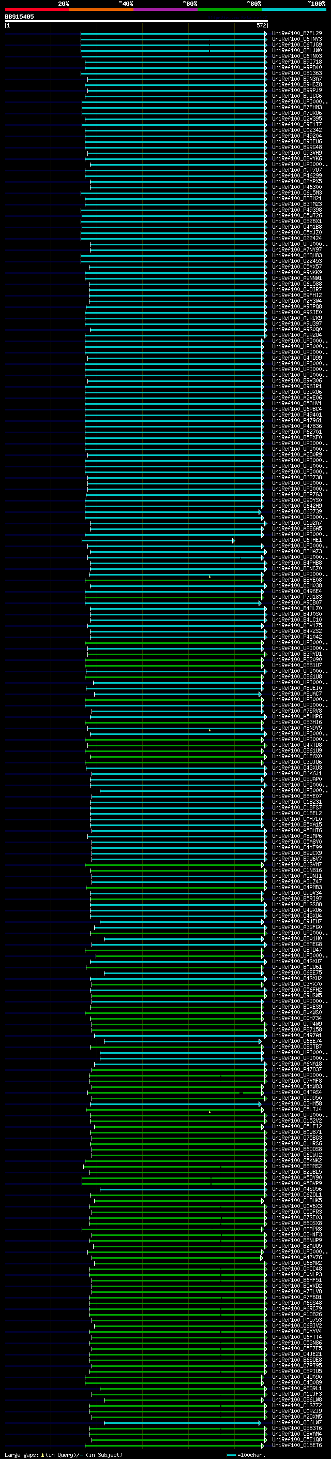The height and width of the screenshot is (1459, 331).
Task: Select hit UniRef100_Q5B3T6
Action: click(x=297, y=1427)
